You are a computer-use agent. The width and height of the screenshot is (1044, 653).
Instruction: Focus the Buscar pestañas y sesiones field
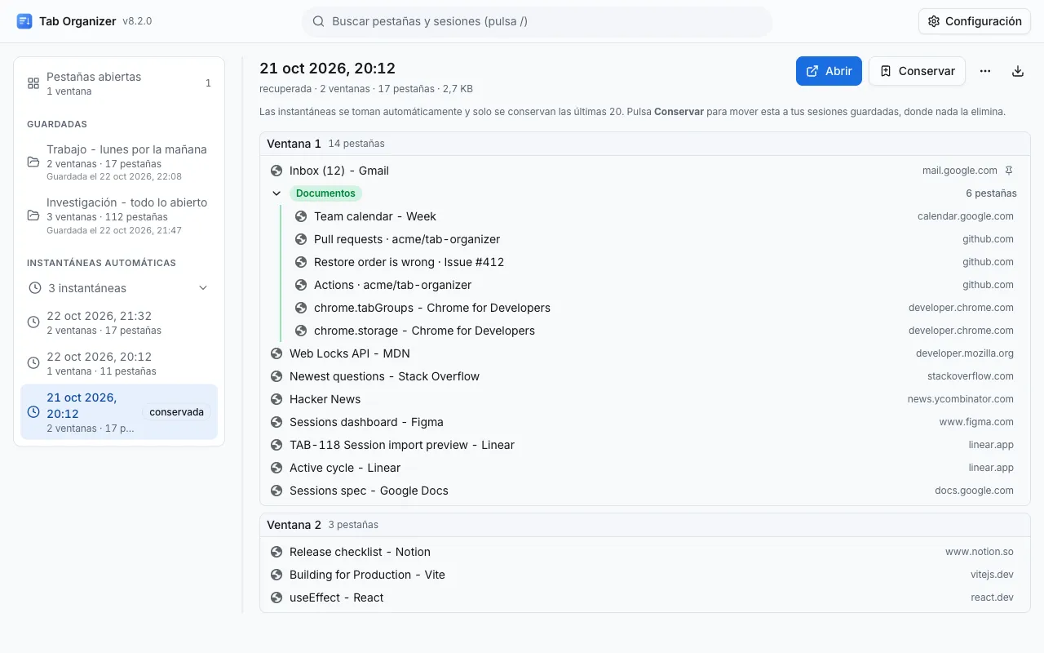pos(537,21)
